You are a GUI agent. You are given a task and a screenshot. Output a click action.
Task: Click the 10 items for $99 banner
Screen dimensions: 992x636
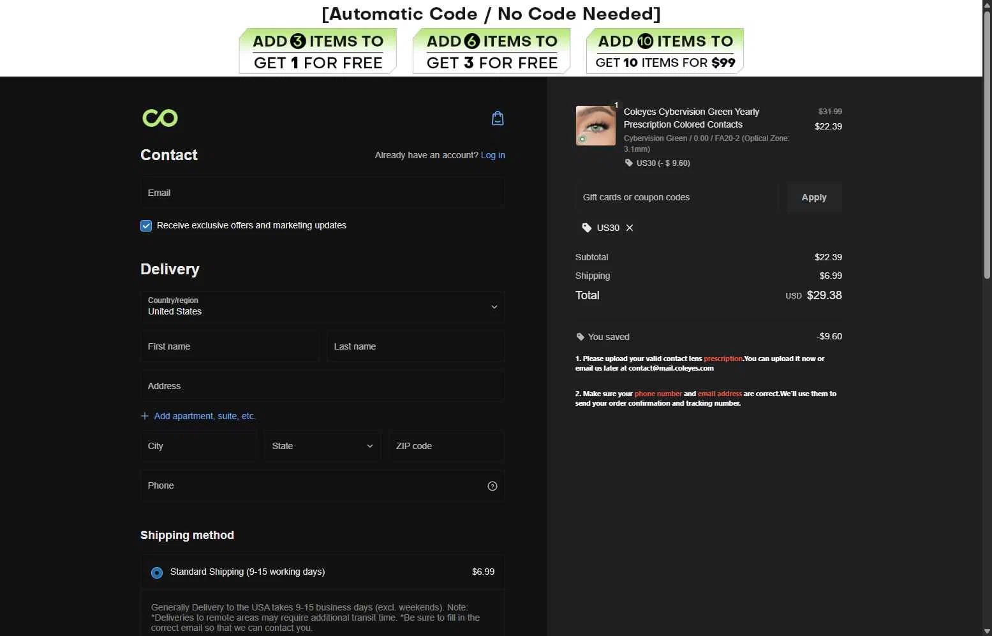point(665,51)
